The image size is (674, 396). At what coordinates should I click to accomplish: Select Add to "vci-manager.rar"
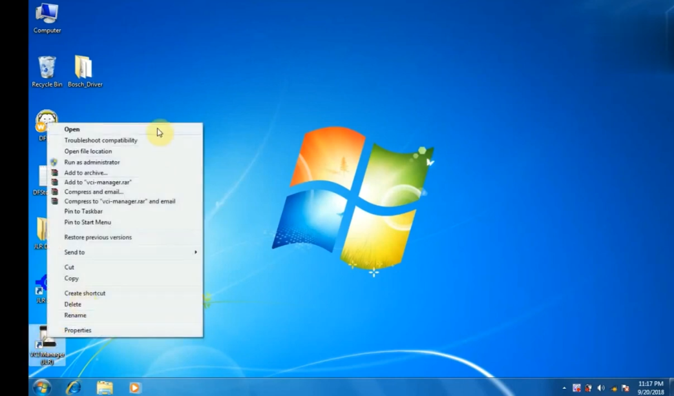pyautogui.click(x=125, y=182)
